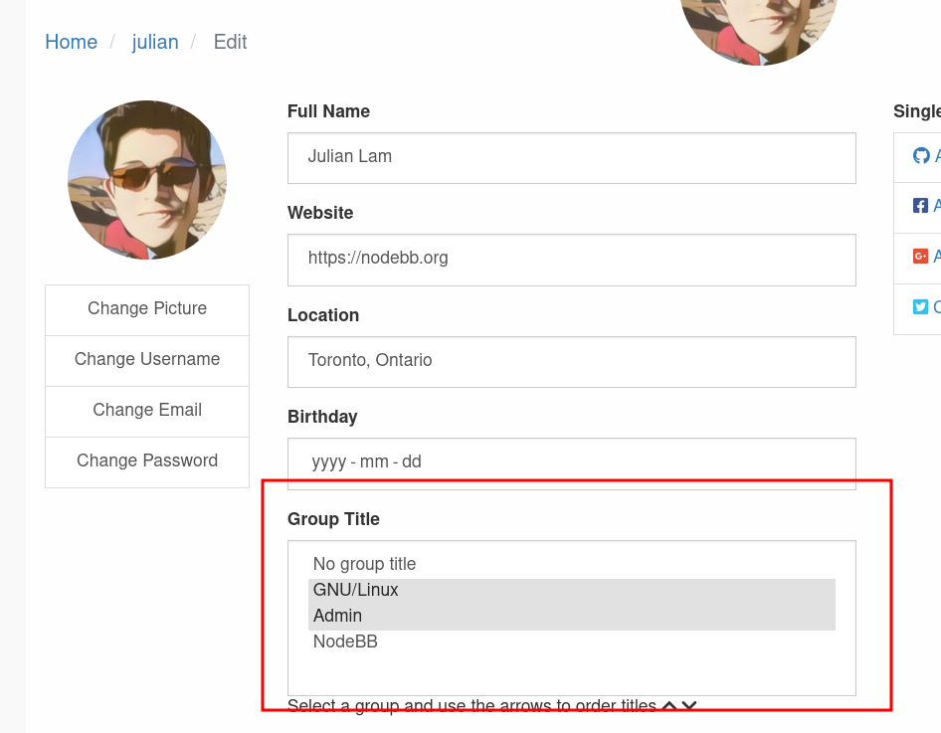Click into the Full Name field

571,157
